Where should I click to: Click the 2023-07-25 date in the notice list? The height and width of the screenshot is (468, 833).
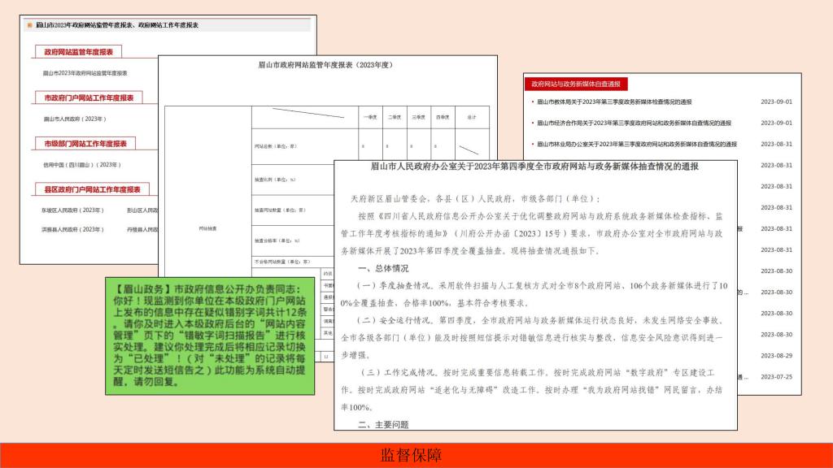[x=776, y=377]
